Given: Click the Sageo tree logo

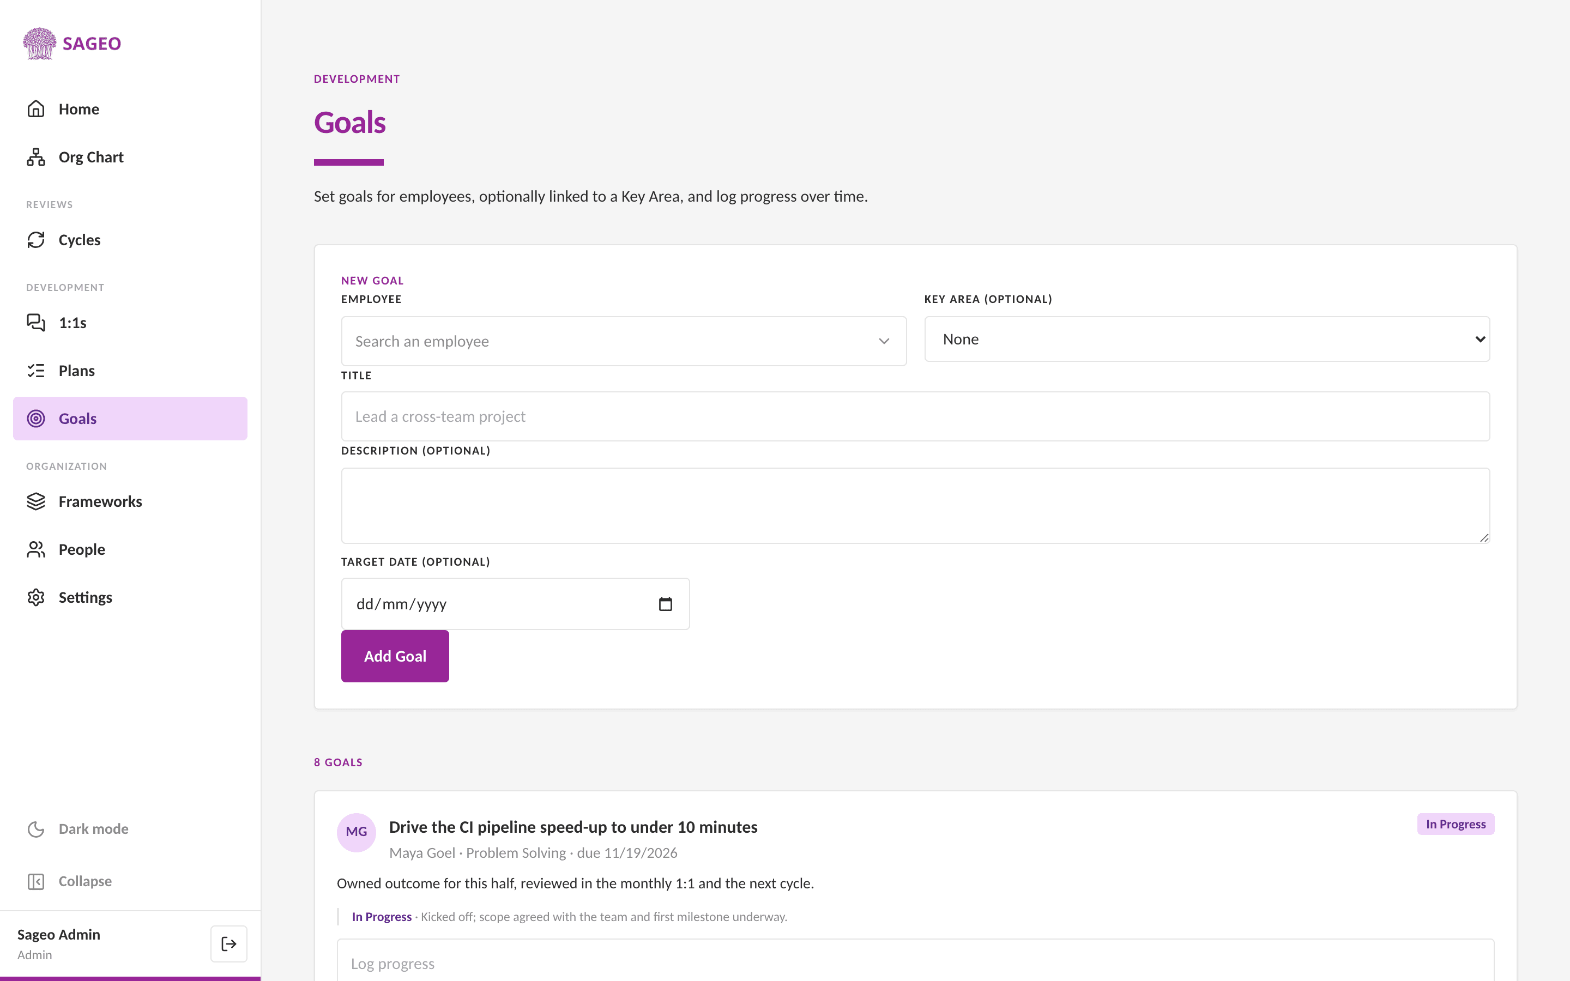Looking at the screenshot, I should [40, 44].
